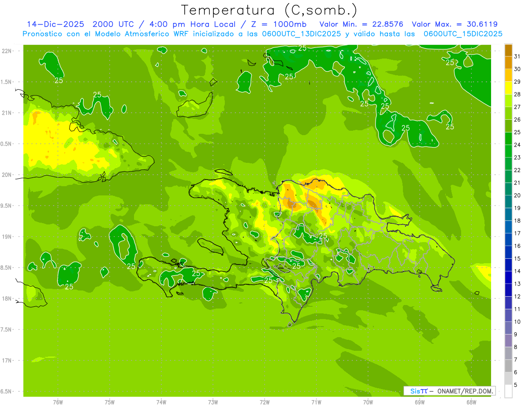Click the '19N' latitude axis label
529x408 pixels.
[7, 237]
